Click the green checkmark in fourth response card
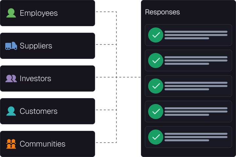The image size is (236, 157). pyautogui.click(x=156, y=112)
